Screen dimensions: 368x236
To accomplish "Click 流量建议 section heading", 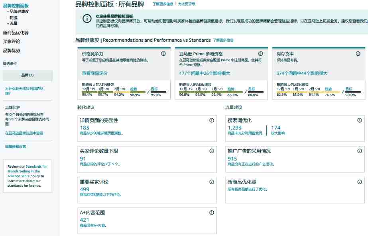I will point(234,107).
